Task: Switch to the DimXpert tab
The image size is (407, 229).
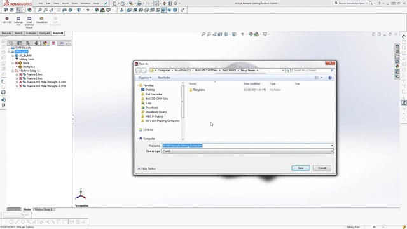Action: coord(44,33)
